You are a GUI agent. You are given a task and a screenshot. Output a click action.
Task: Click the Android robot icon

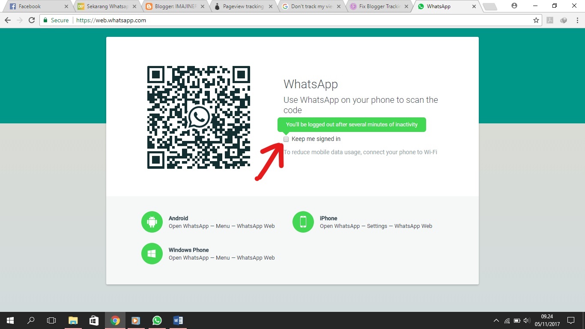point(152,222)
